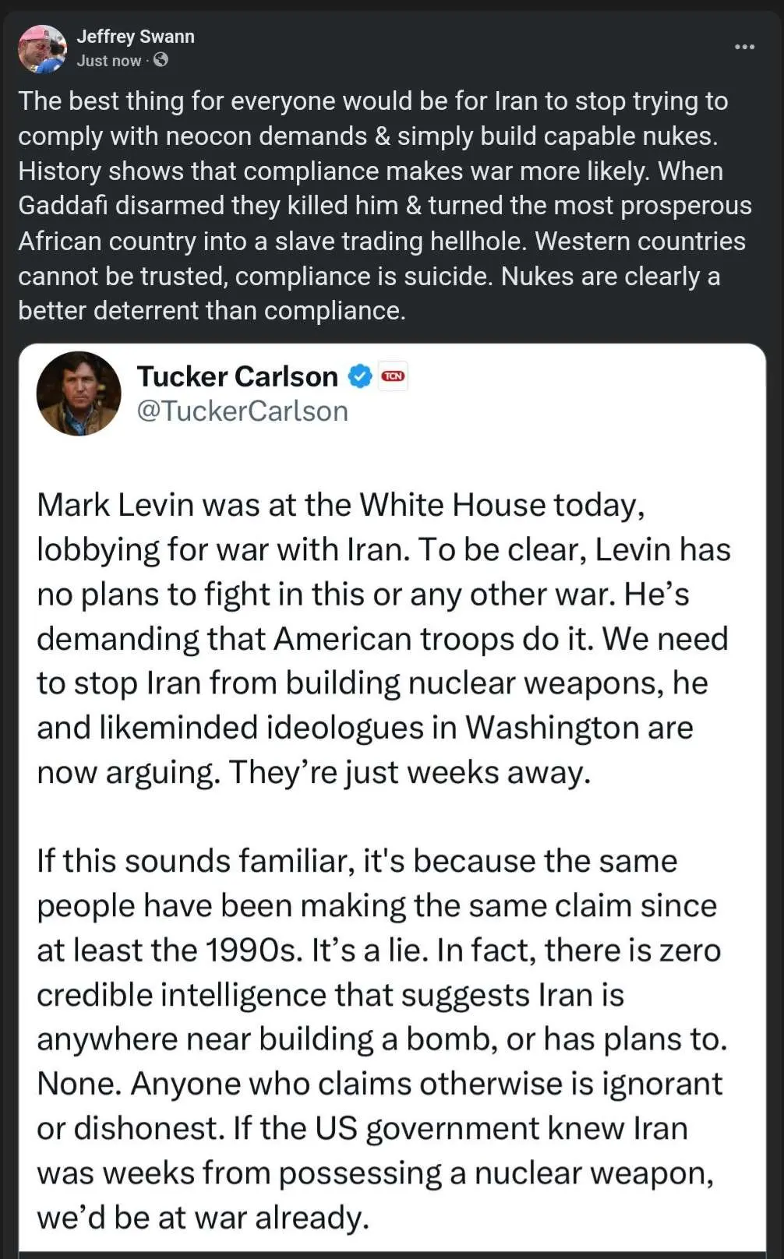The image size is (784, 1259).
Task: Click the tweet line starting "If this sounds familiar"
Action: click(357, 862)
